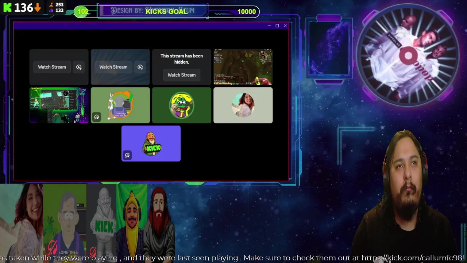Click the kick.com/callumfc98 link in ticker
467x263 pixels.
pyautogui.click(x=412, y=258)
